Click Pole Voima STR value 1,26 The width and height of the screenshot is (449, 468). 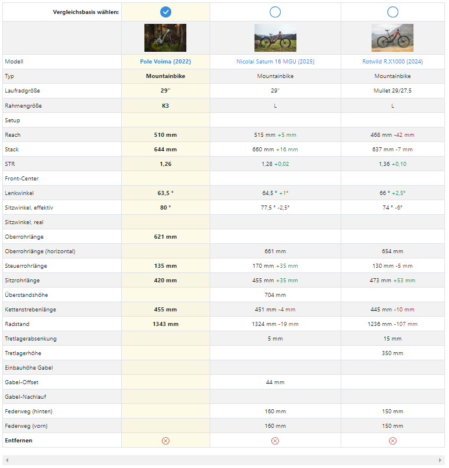pos(165,164)
